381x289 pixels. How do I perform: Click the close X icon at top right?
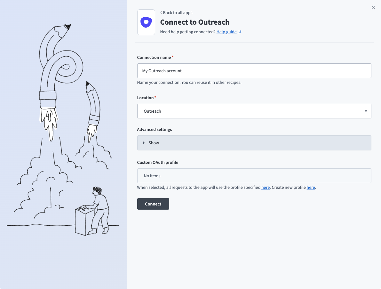pyautogui.click(x=373, y=7)
